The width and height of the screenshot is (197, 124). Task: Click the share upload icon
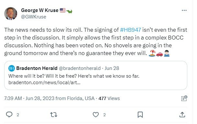[182, 115]
